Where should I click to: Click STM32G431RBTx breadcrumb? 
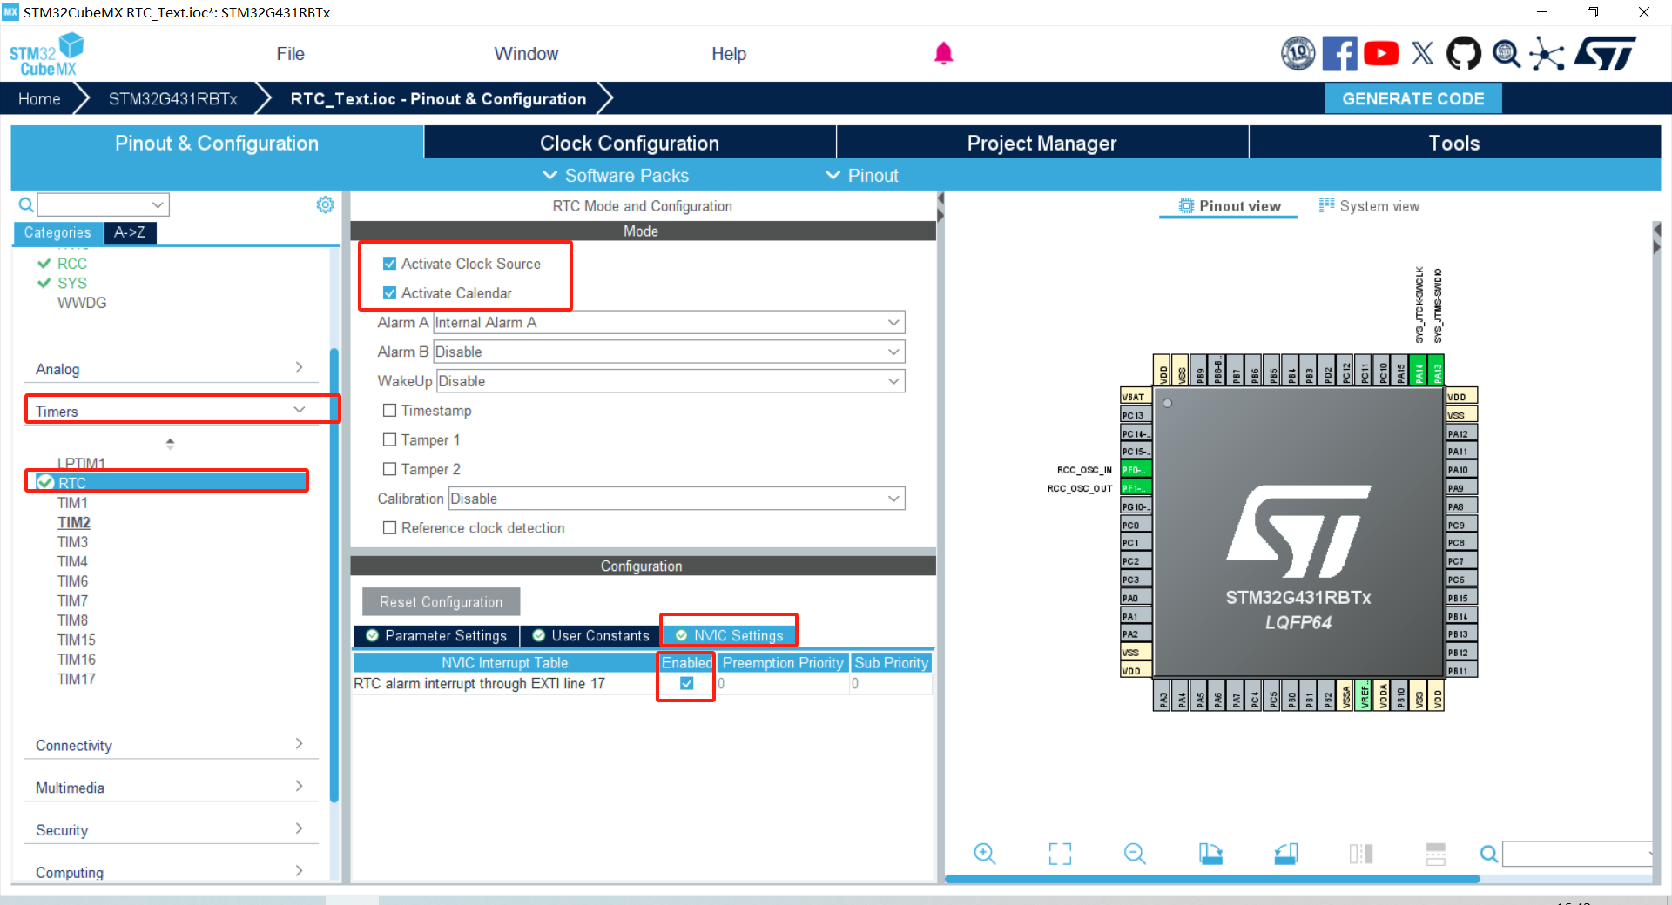[x=172, y=99]
